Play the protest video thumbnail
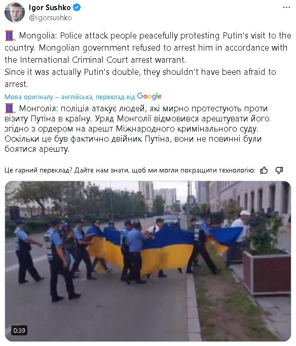 click(148, 261)
